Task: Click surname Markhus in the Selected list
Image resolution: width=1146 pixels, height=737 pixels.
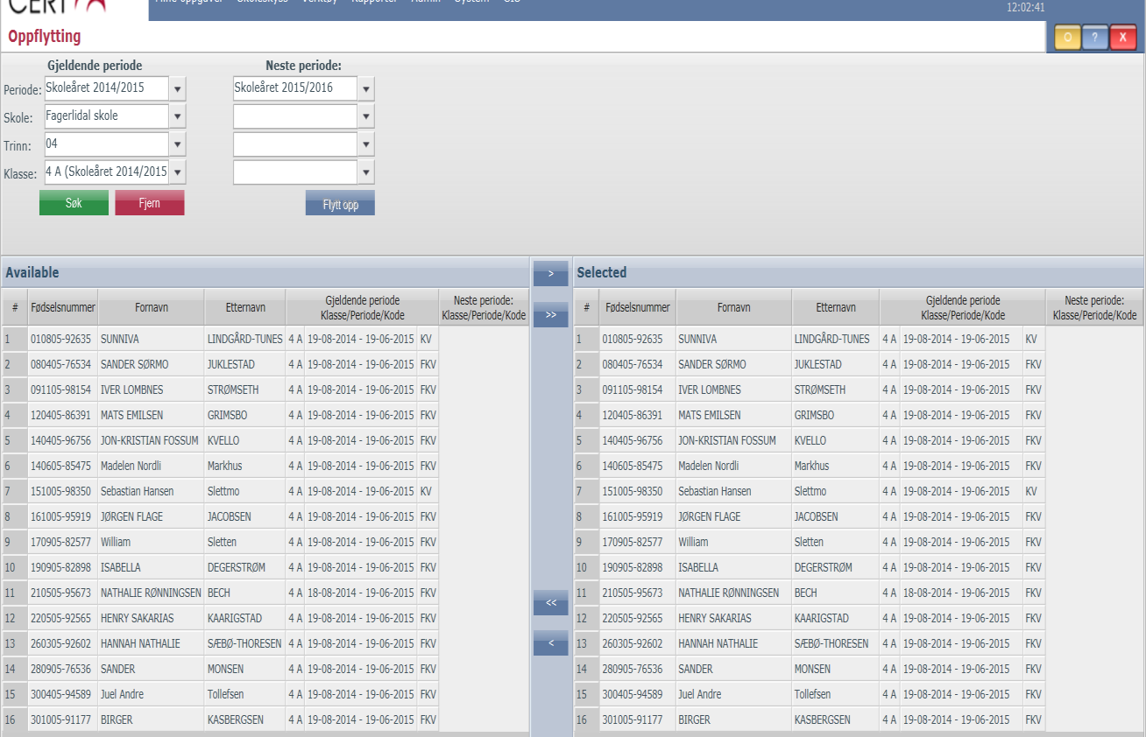Action: coord(811,466)
